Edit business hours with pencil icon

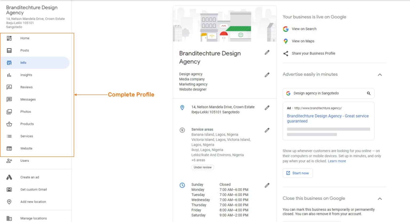coord(267,185)
